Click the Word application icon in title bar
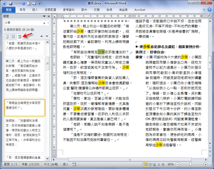Image resolution: width=214 pixels, height=169 pixels. pos(4,3)
